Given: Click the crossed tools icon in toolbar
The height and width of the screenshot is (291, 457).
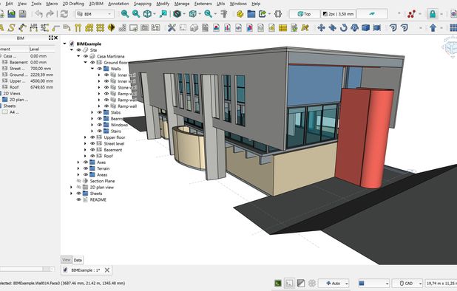Looking at the screenshot, I should click(172, 27).
